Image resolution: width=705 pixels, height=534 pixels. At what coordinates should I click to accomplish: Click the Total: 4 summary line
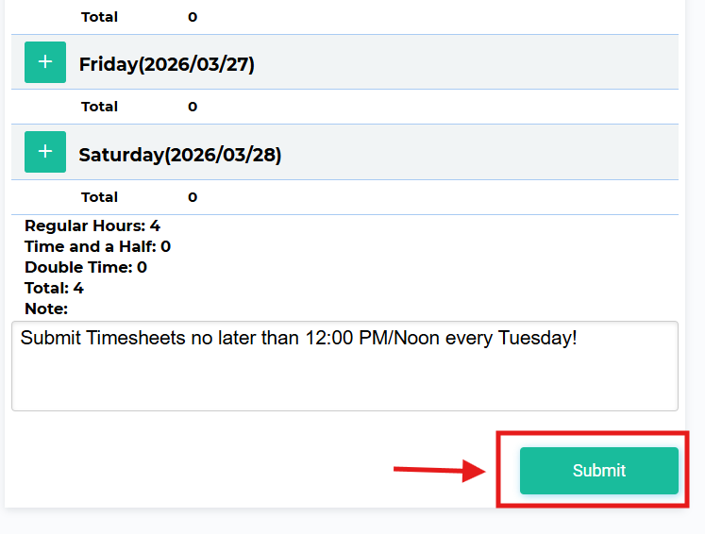54,288
